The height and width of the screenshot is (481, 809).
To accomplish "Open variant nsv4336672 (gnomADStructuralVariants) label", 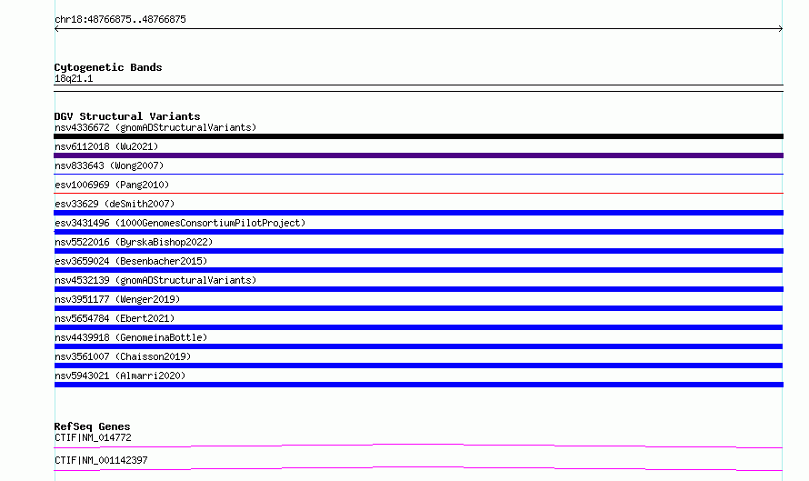I will 155,127.
